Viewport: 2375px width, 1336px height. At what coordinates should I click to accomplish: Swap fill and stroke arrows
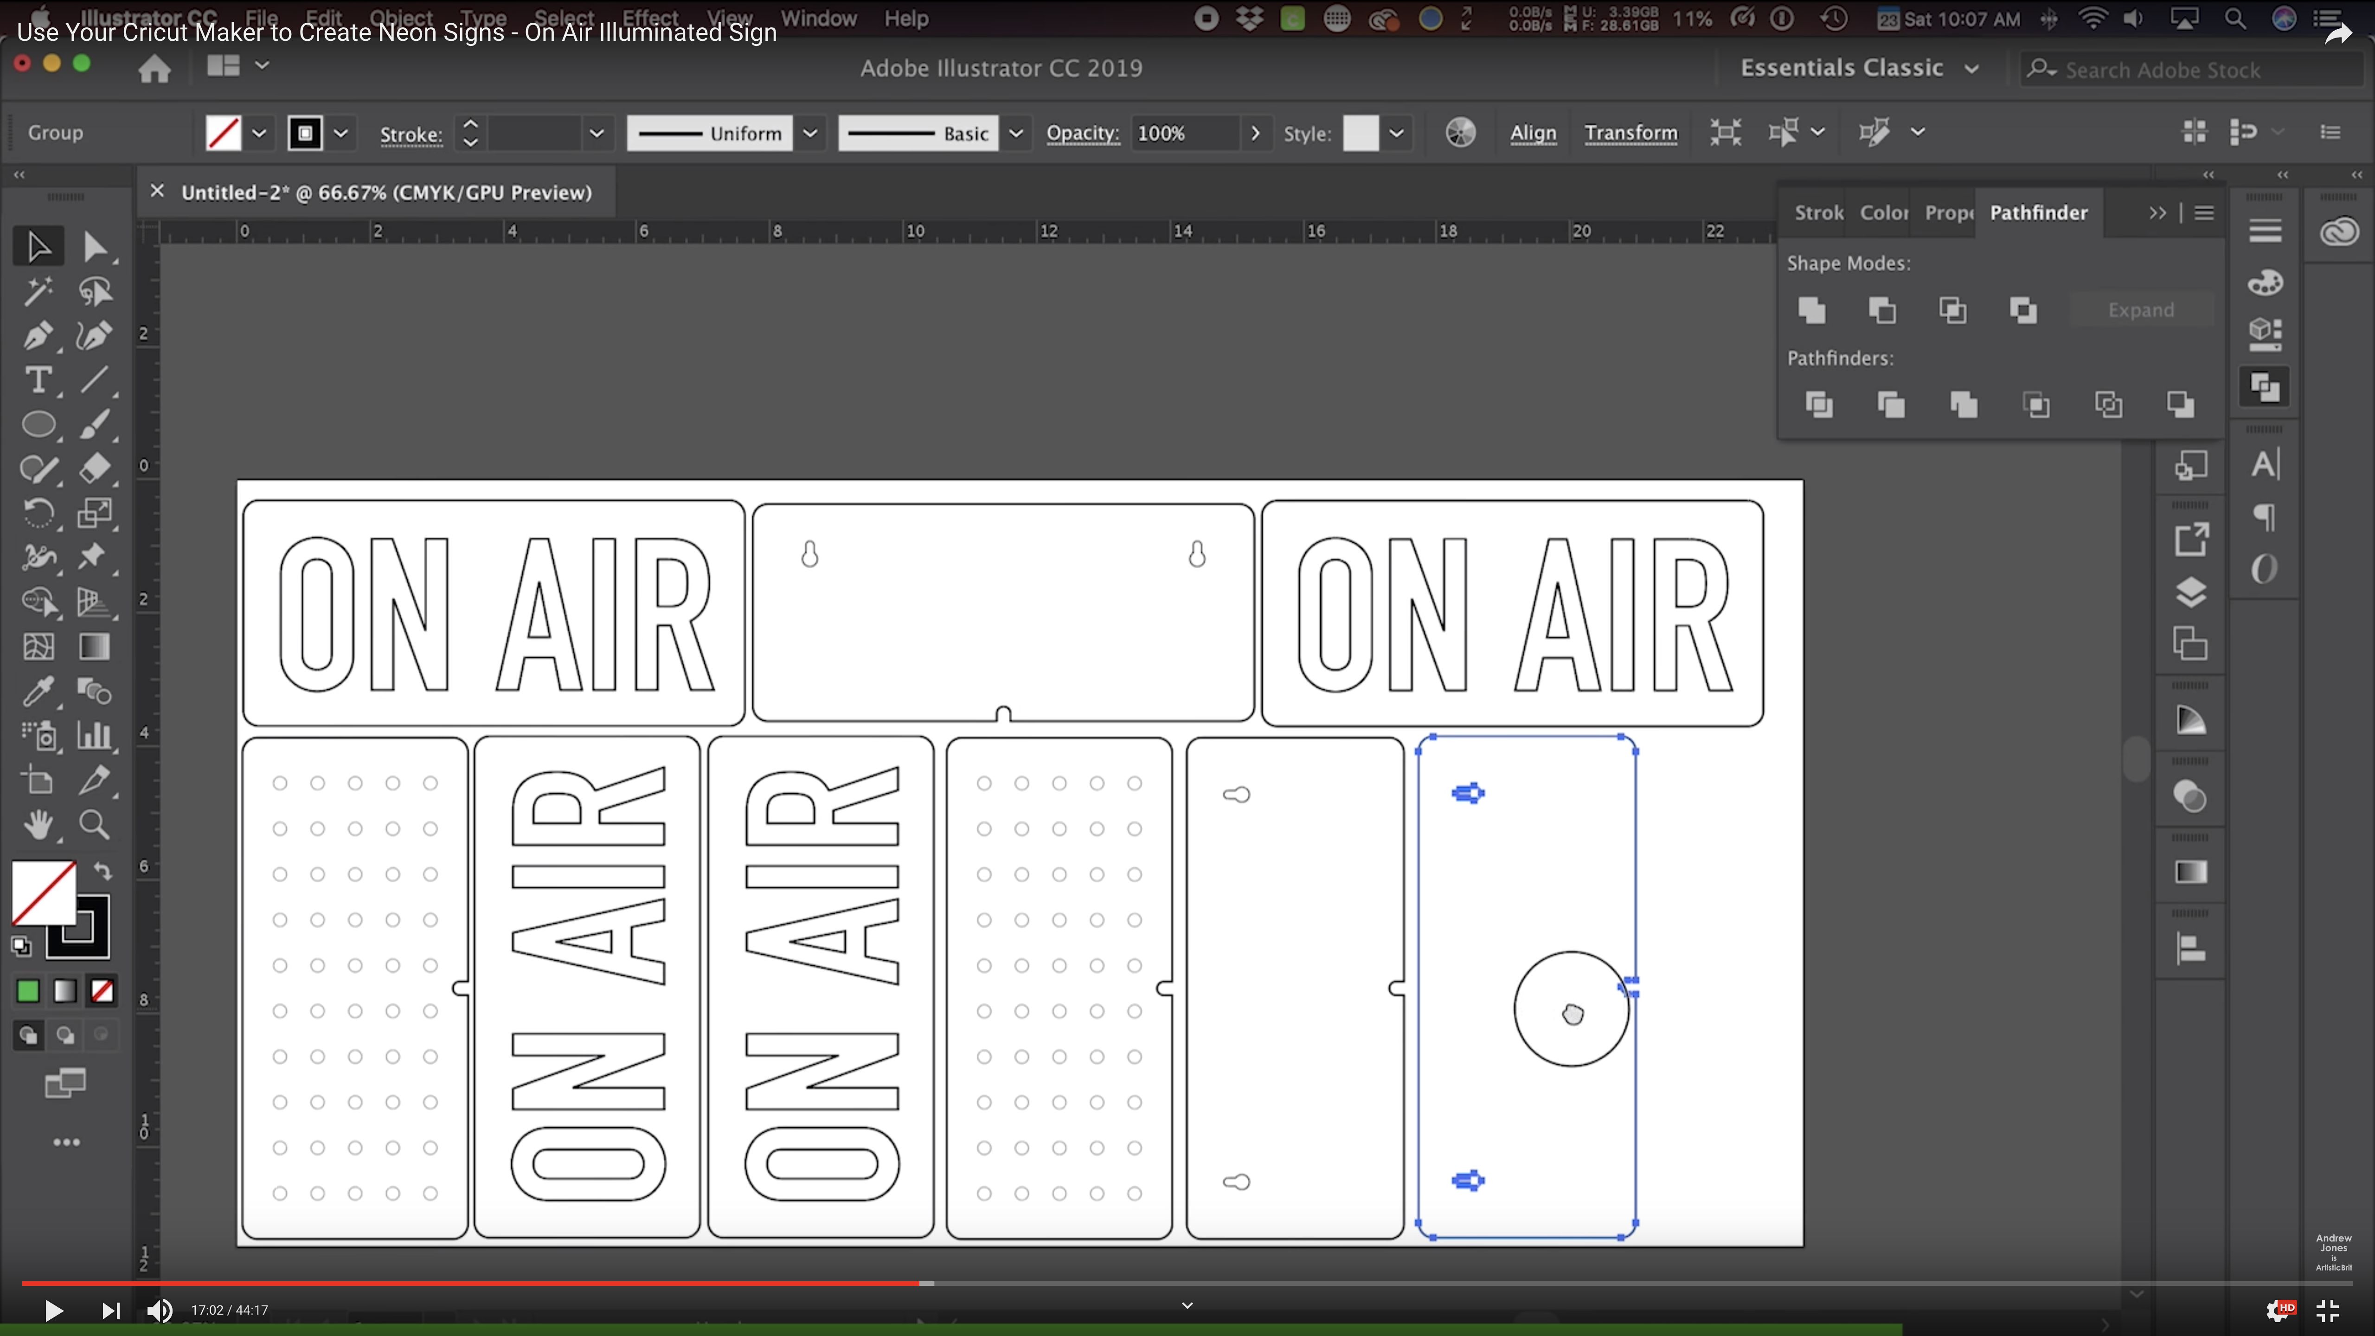(x=103, y=870)
